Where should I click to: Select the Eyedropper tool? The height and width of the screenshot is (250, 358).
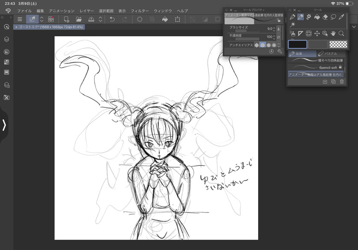(x=341, y=17)
